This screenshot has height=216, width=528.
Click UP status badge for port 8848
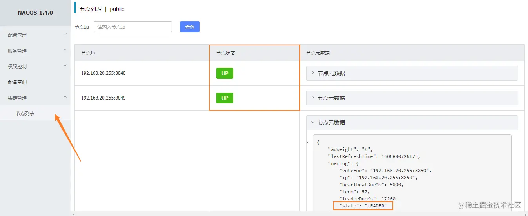click(x=225, y=73)
